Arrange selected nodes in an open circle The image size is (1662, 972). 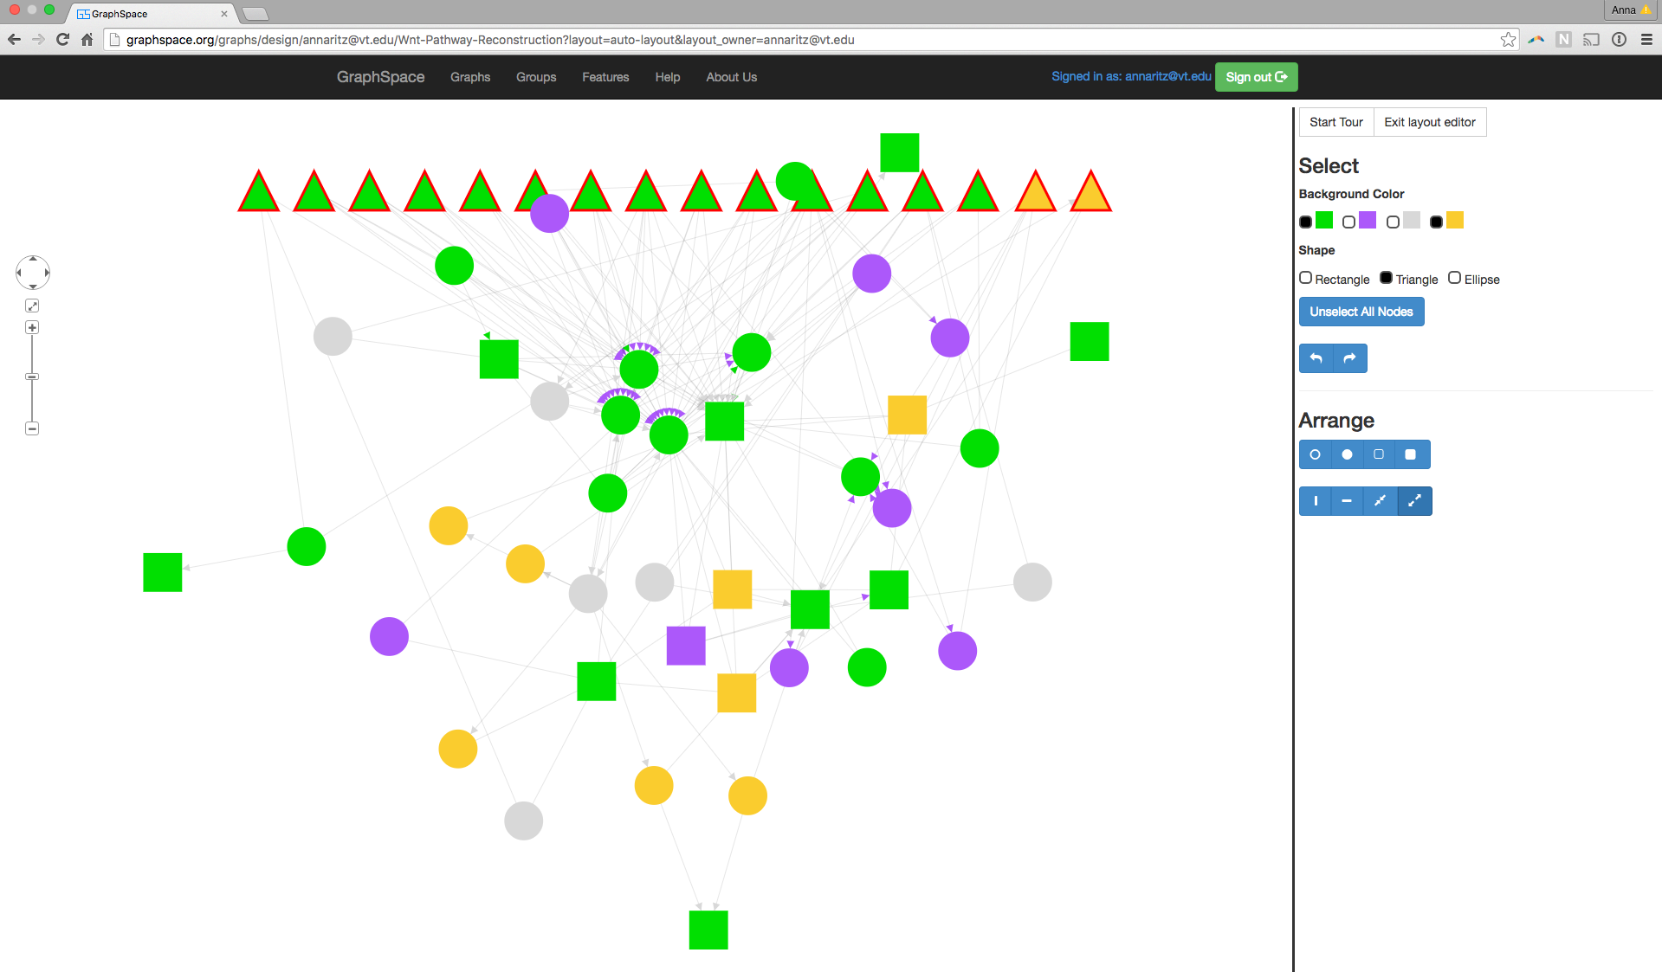(x=1315, y=454)
